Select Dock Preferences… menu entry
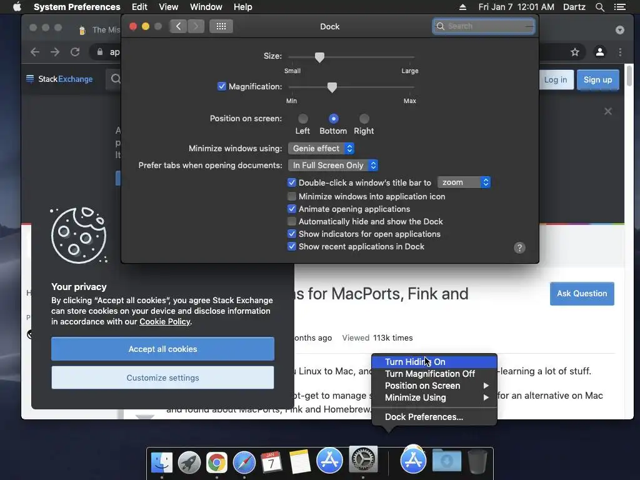 pos(435,417)
